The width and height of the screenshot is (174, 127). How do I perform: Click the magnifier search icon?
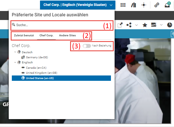coord(14,25)
